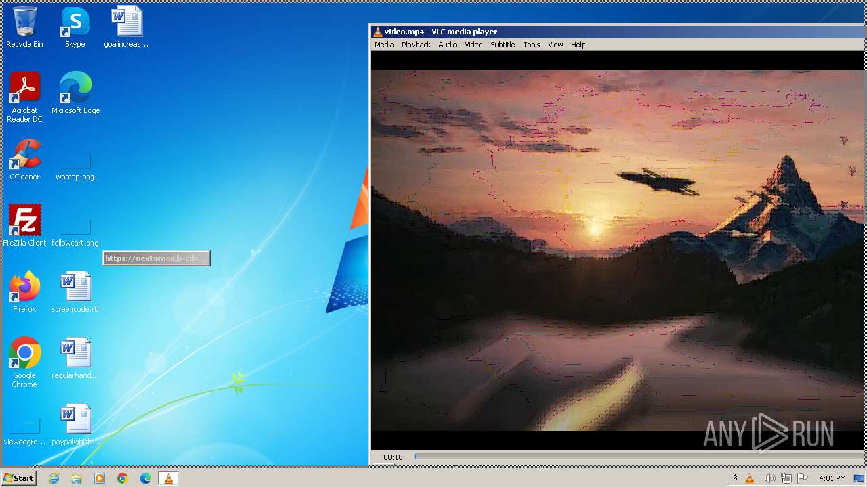This screenshot has width=867, height=487.
Task: Select the Recycle Bin desktop icon
Action: [x=24, y=27]
